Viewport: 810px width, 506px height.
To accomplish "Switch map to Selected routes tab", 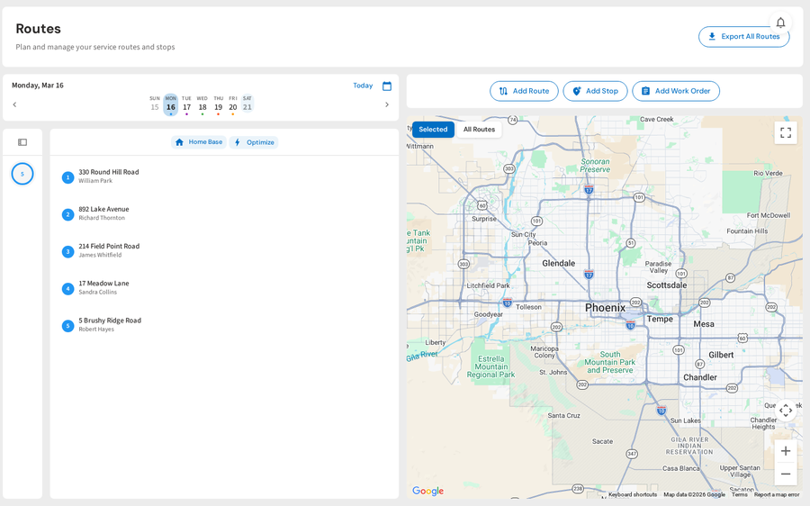I will pos(433,130).
